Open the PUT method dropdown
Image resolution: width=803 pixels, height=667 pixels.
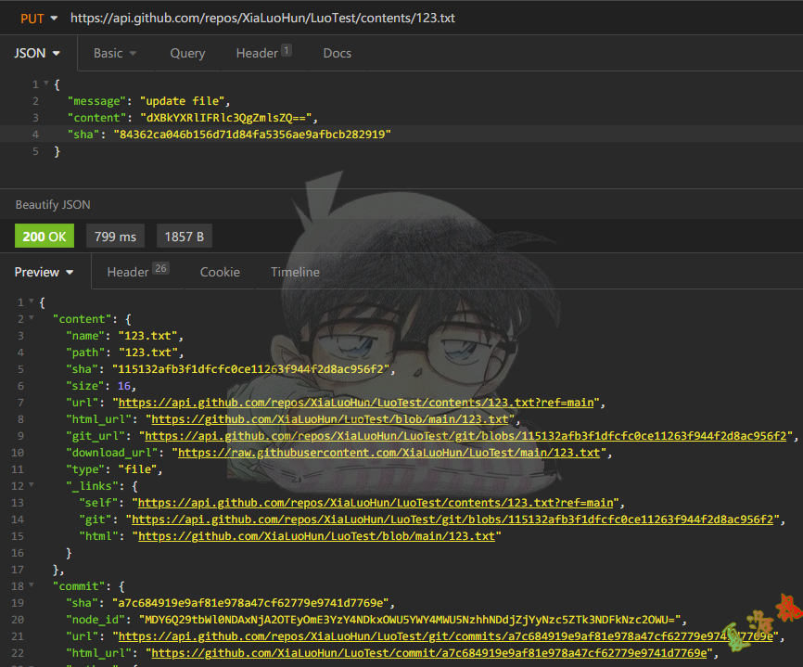click(38, 18)
